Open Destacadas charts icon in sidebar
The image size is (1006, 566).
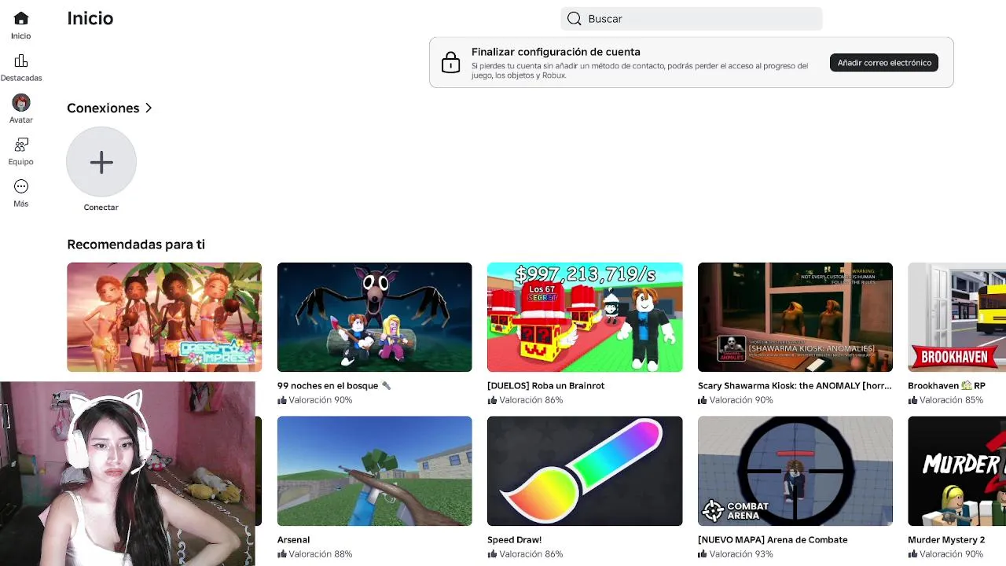pos(21,61)
